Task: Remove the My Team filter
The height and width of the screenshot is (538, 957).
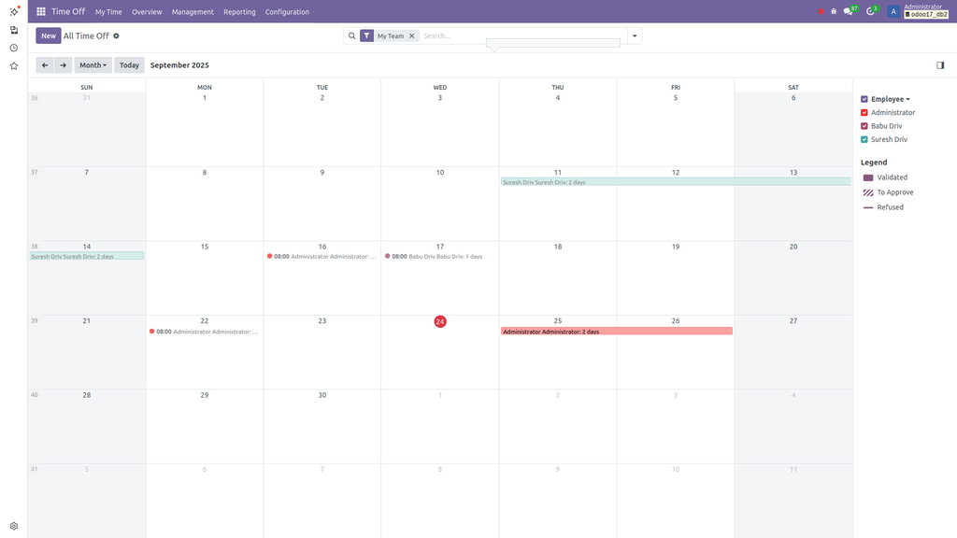Action: pyautogui.click(x=411, y=35)
